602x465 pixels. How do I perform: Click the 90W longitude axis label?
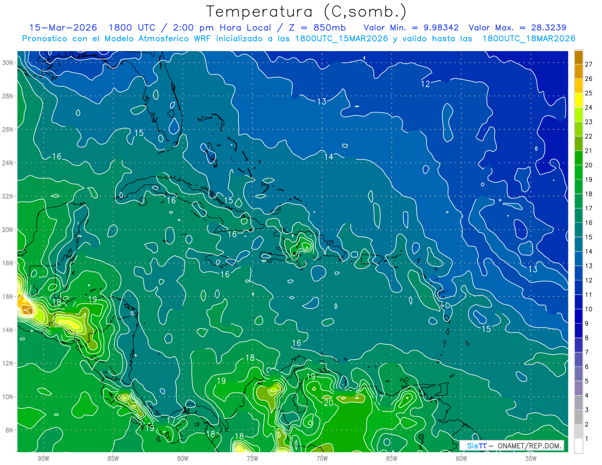[43, 458]
